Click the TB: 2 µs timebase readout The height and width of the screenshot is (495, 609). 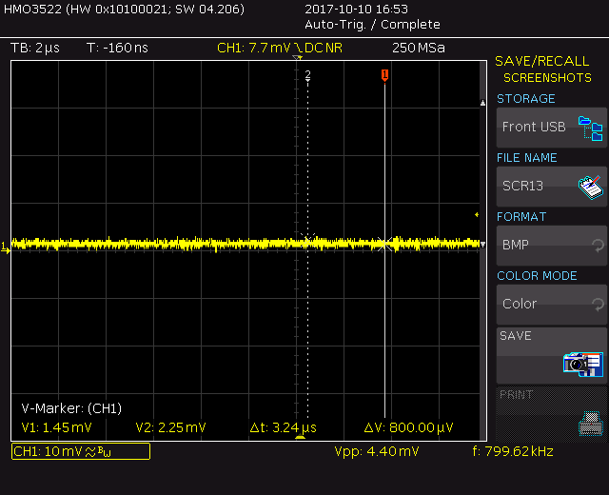[35, 47]
